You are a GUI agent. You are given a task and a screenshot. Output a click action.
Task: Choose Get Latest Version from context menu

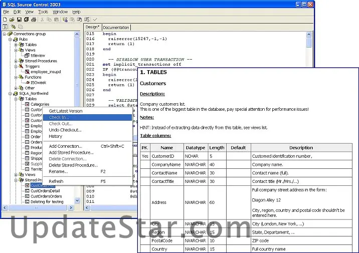point(87,111)
